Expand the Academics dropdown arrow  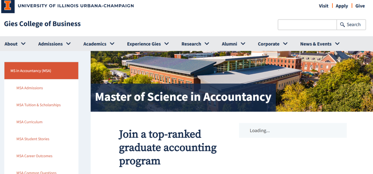(x=112, y=44)
